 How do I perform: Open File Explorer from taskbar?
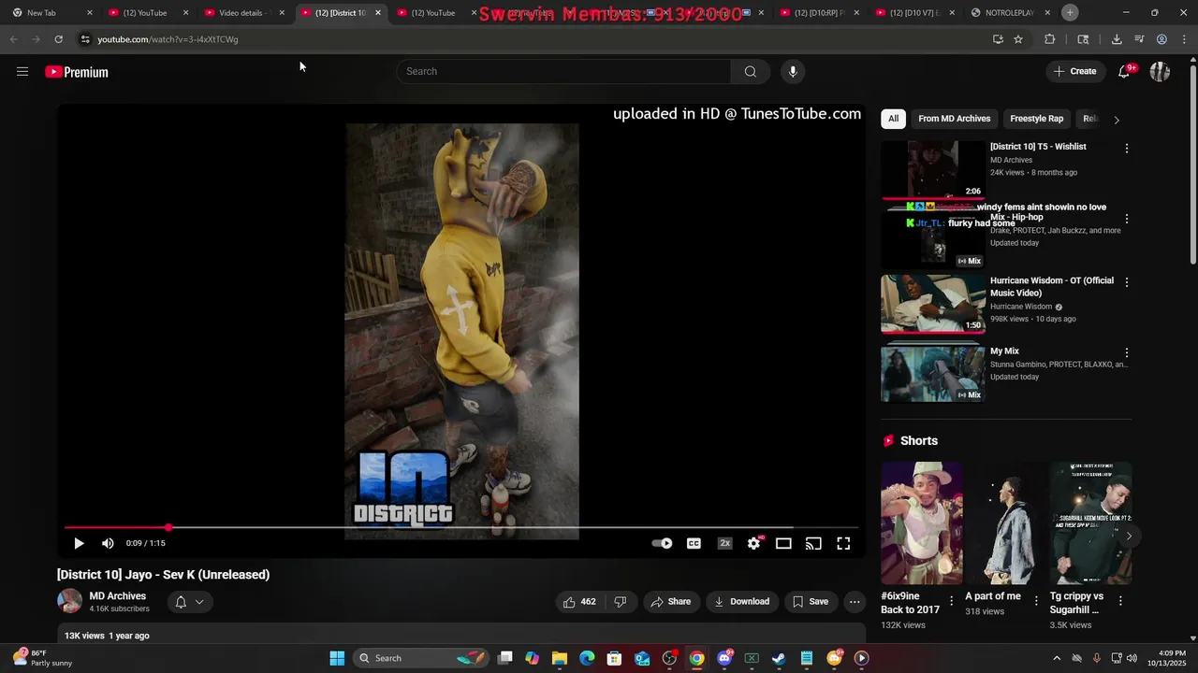(560, 658)
